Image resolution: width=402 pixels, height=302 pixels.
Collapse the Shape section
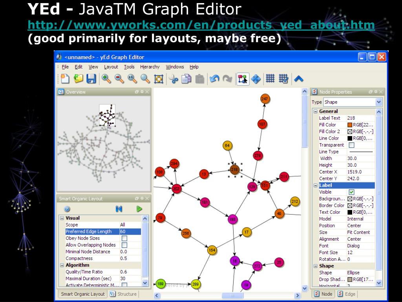pyautogui.click(x=316, y=266)
